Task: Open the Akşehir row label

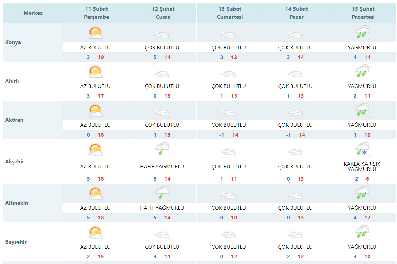Action: [15, 162]
